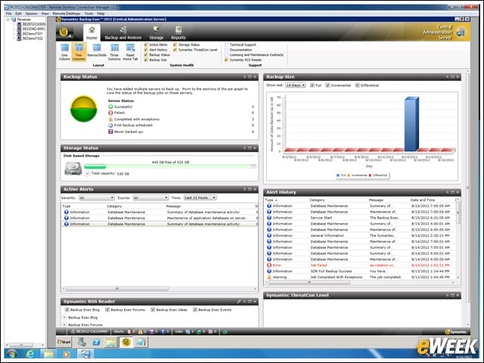Viewport: 484px width, 363px height.
Task: Open Windows Media Player on host taskbar
Action: (x=66, y=354)
